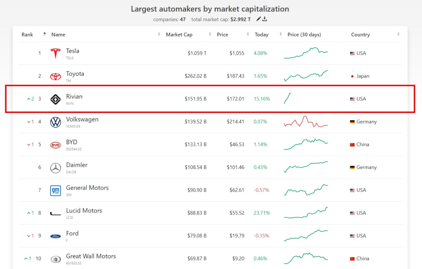Screen dimensions: 422x269
Task: Click Lucid Motors' green rank-up arrow
Action: pos(29,213)
